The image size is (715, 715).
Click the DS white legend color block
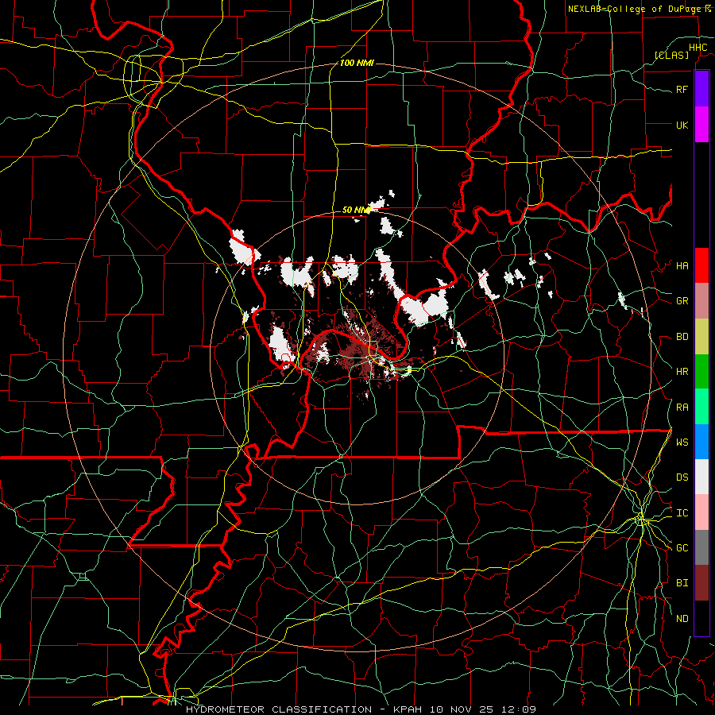coord(701,477)
